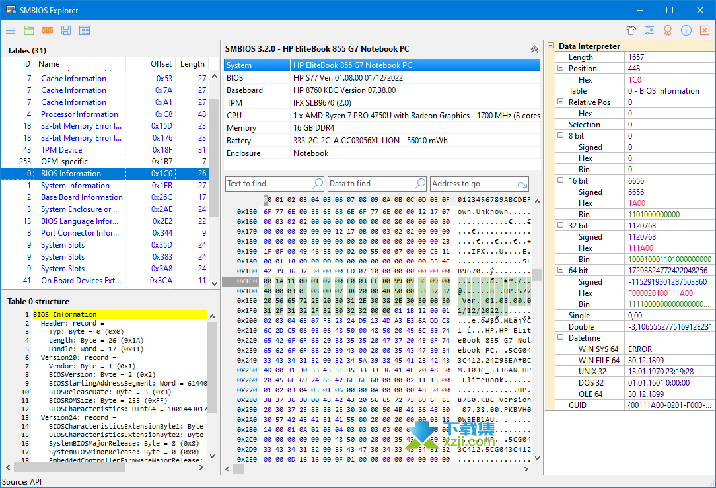This screenshot has height=488, width=716.
Task: Select the 0x1C0 hex row address
Action: pyautogui.click(x=246, y=281)
